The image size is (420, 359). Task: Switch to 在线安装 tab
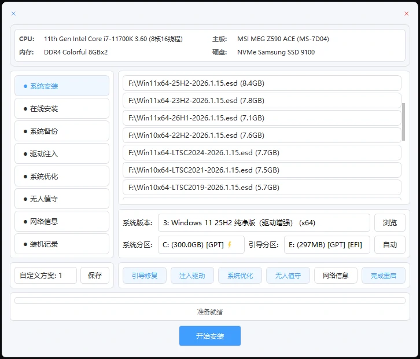[62, 108]
